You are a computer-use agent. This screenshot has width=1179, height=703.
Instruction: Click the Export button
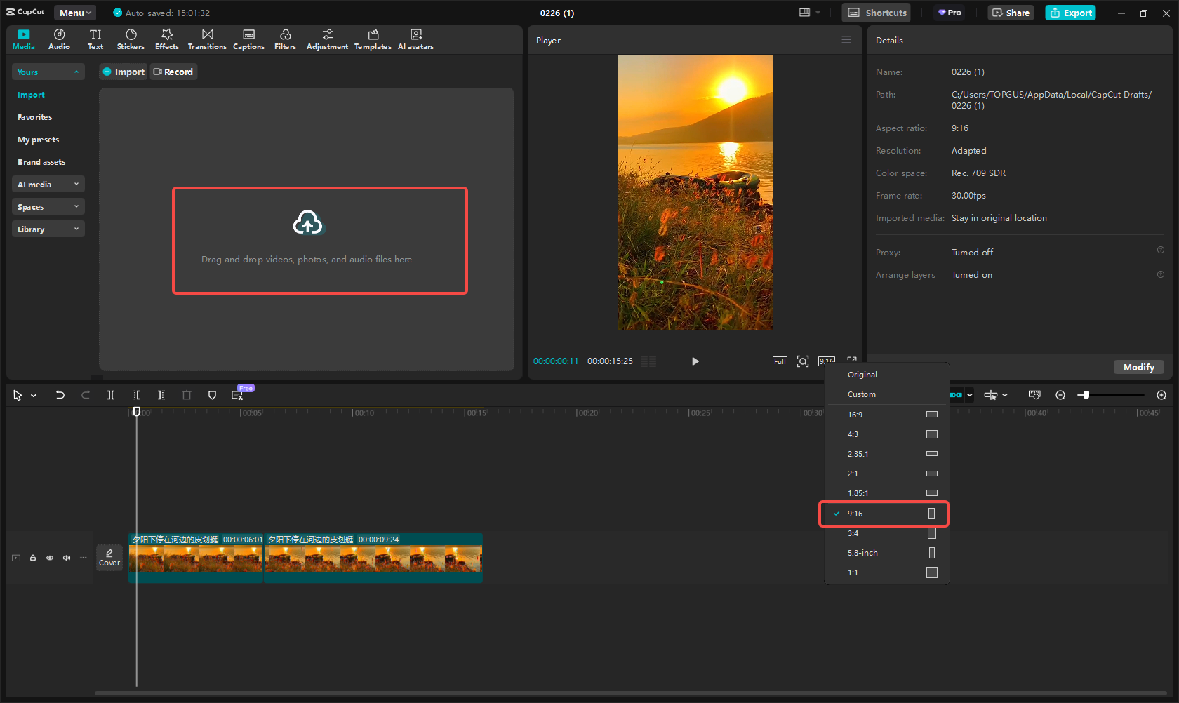1070,13
